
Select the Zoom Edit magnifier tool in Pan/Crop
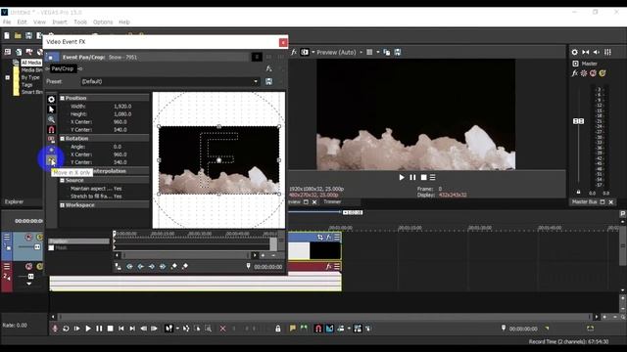[x=51, y=119]
